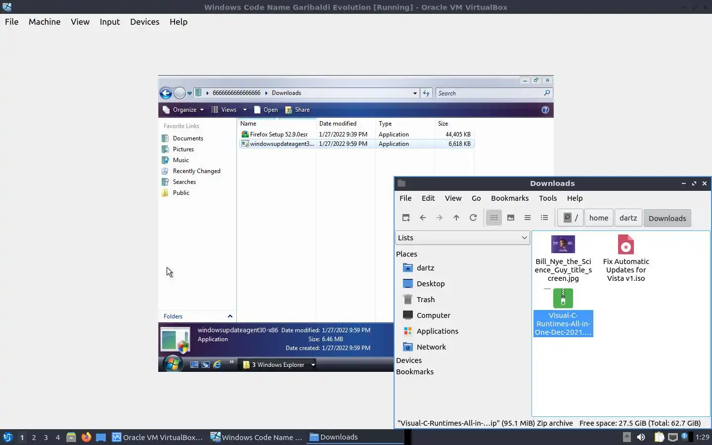This screenshot has height=445, width=712.
Task: Click the Explorer Forward arrow button
Action: coord(179,93)
